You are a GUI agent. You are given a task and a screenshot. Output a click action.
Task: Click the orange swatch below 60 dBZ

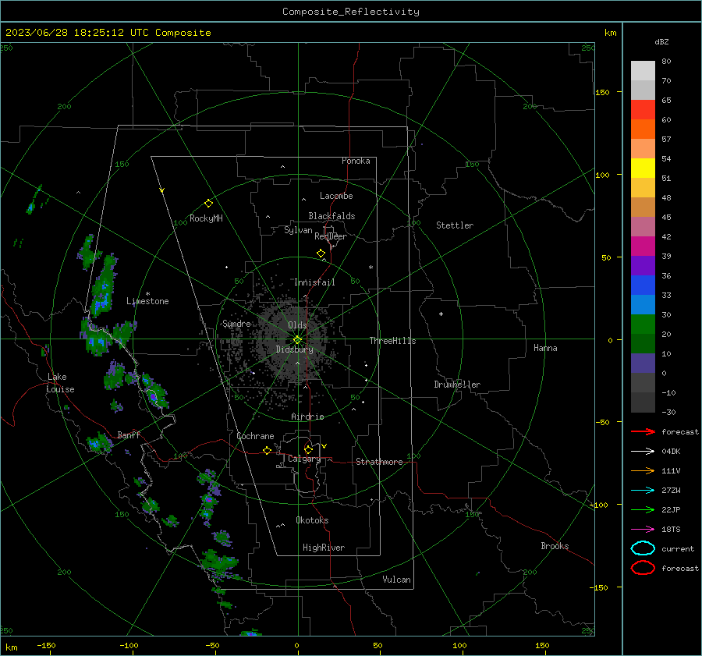pos(643,129)
